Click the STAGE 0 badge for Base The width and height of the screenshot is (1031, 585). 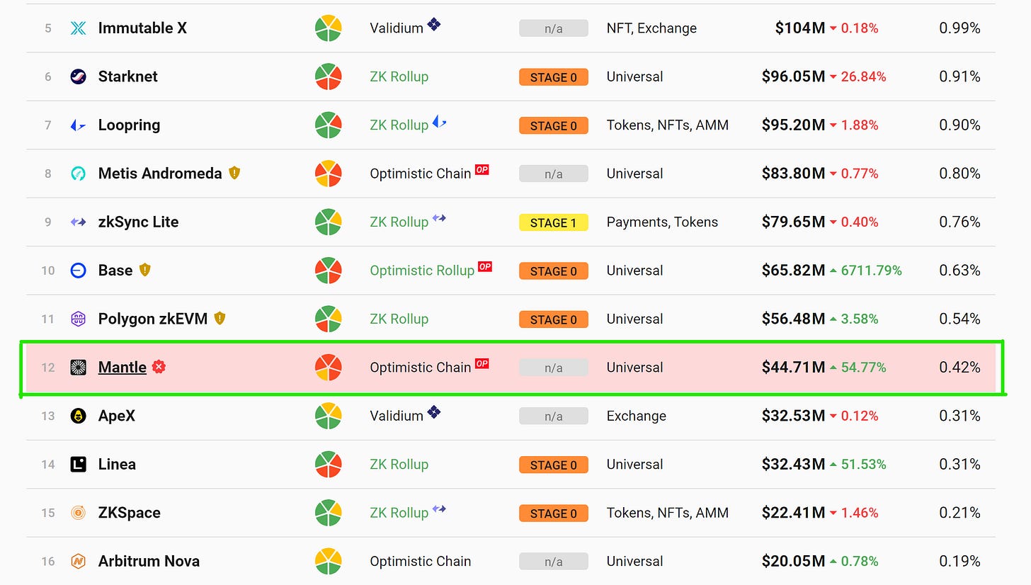click(554, 271)
